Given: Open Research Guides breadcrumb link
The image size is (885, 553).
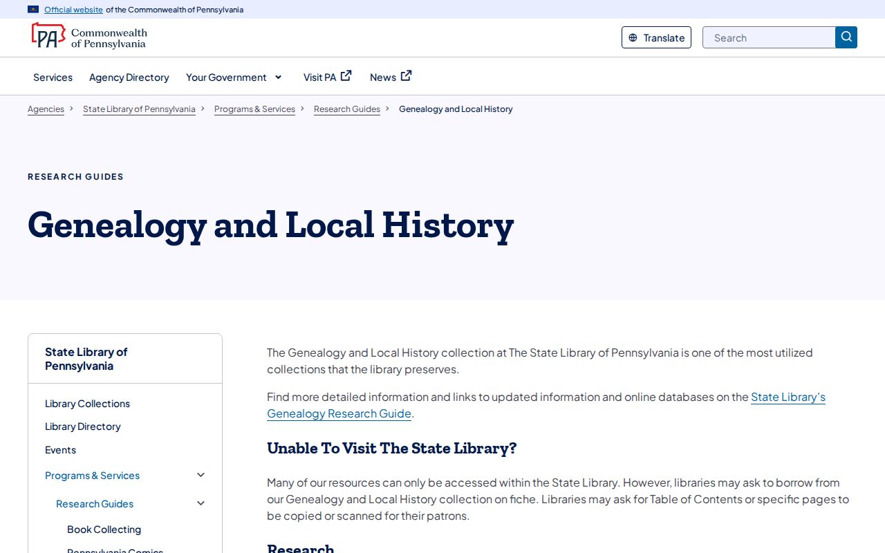Looking at the screenshot, I should click(347, 109).
